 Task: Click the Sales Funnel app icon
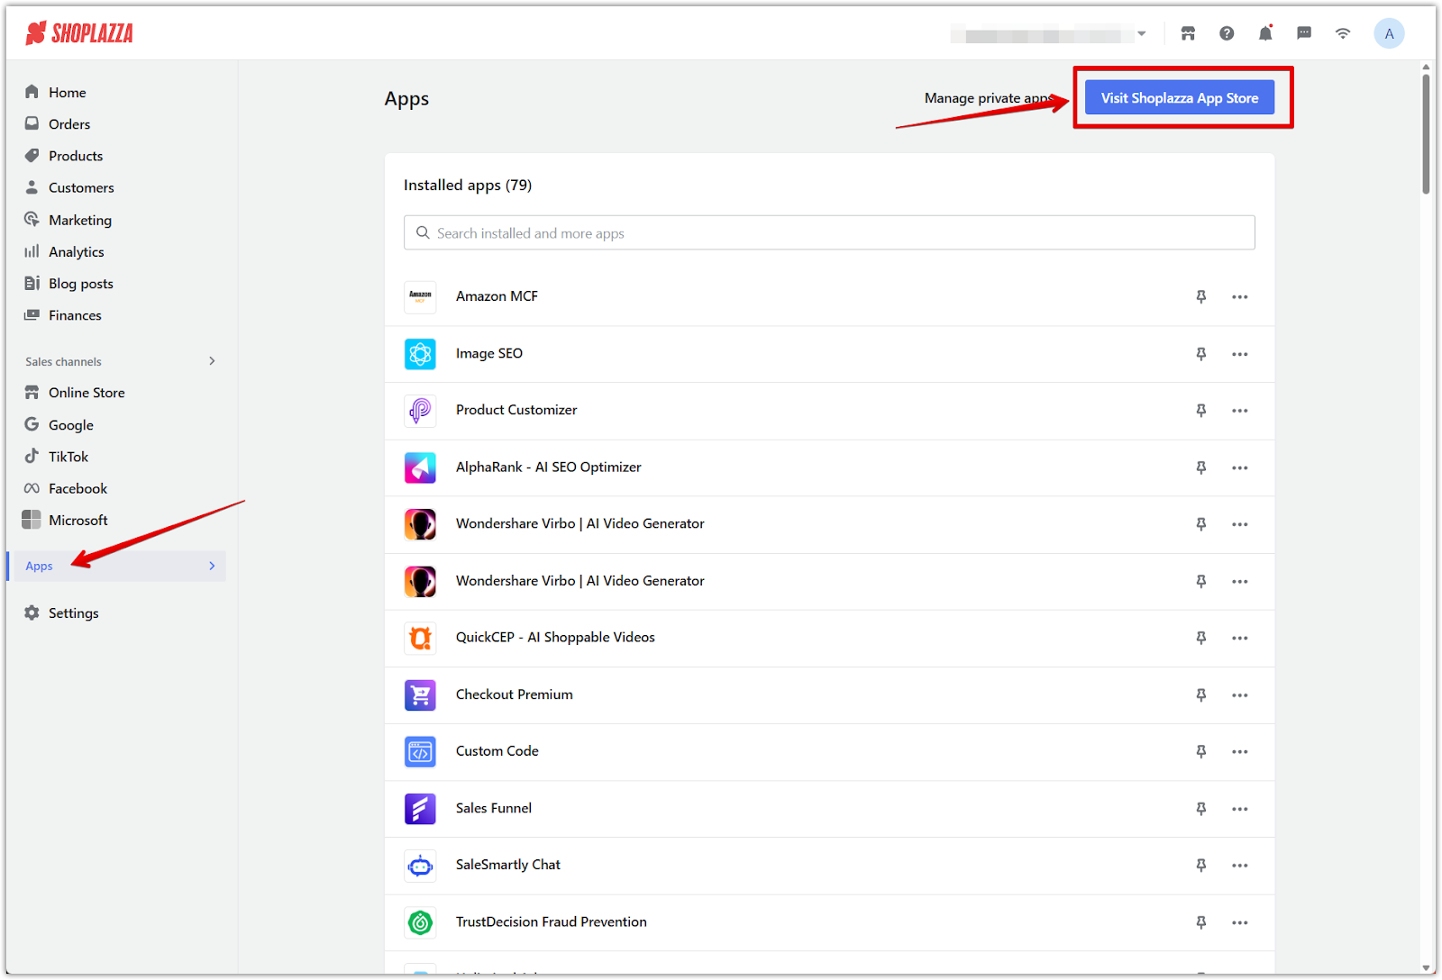click(x=420, y=809)
